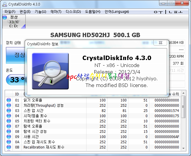The width and height of the screenshot is (191, 156).
Task: Select the C: D: disk tab
Action: coord(14,22)
